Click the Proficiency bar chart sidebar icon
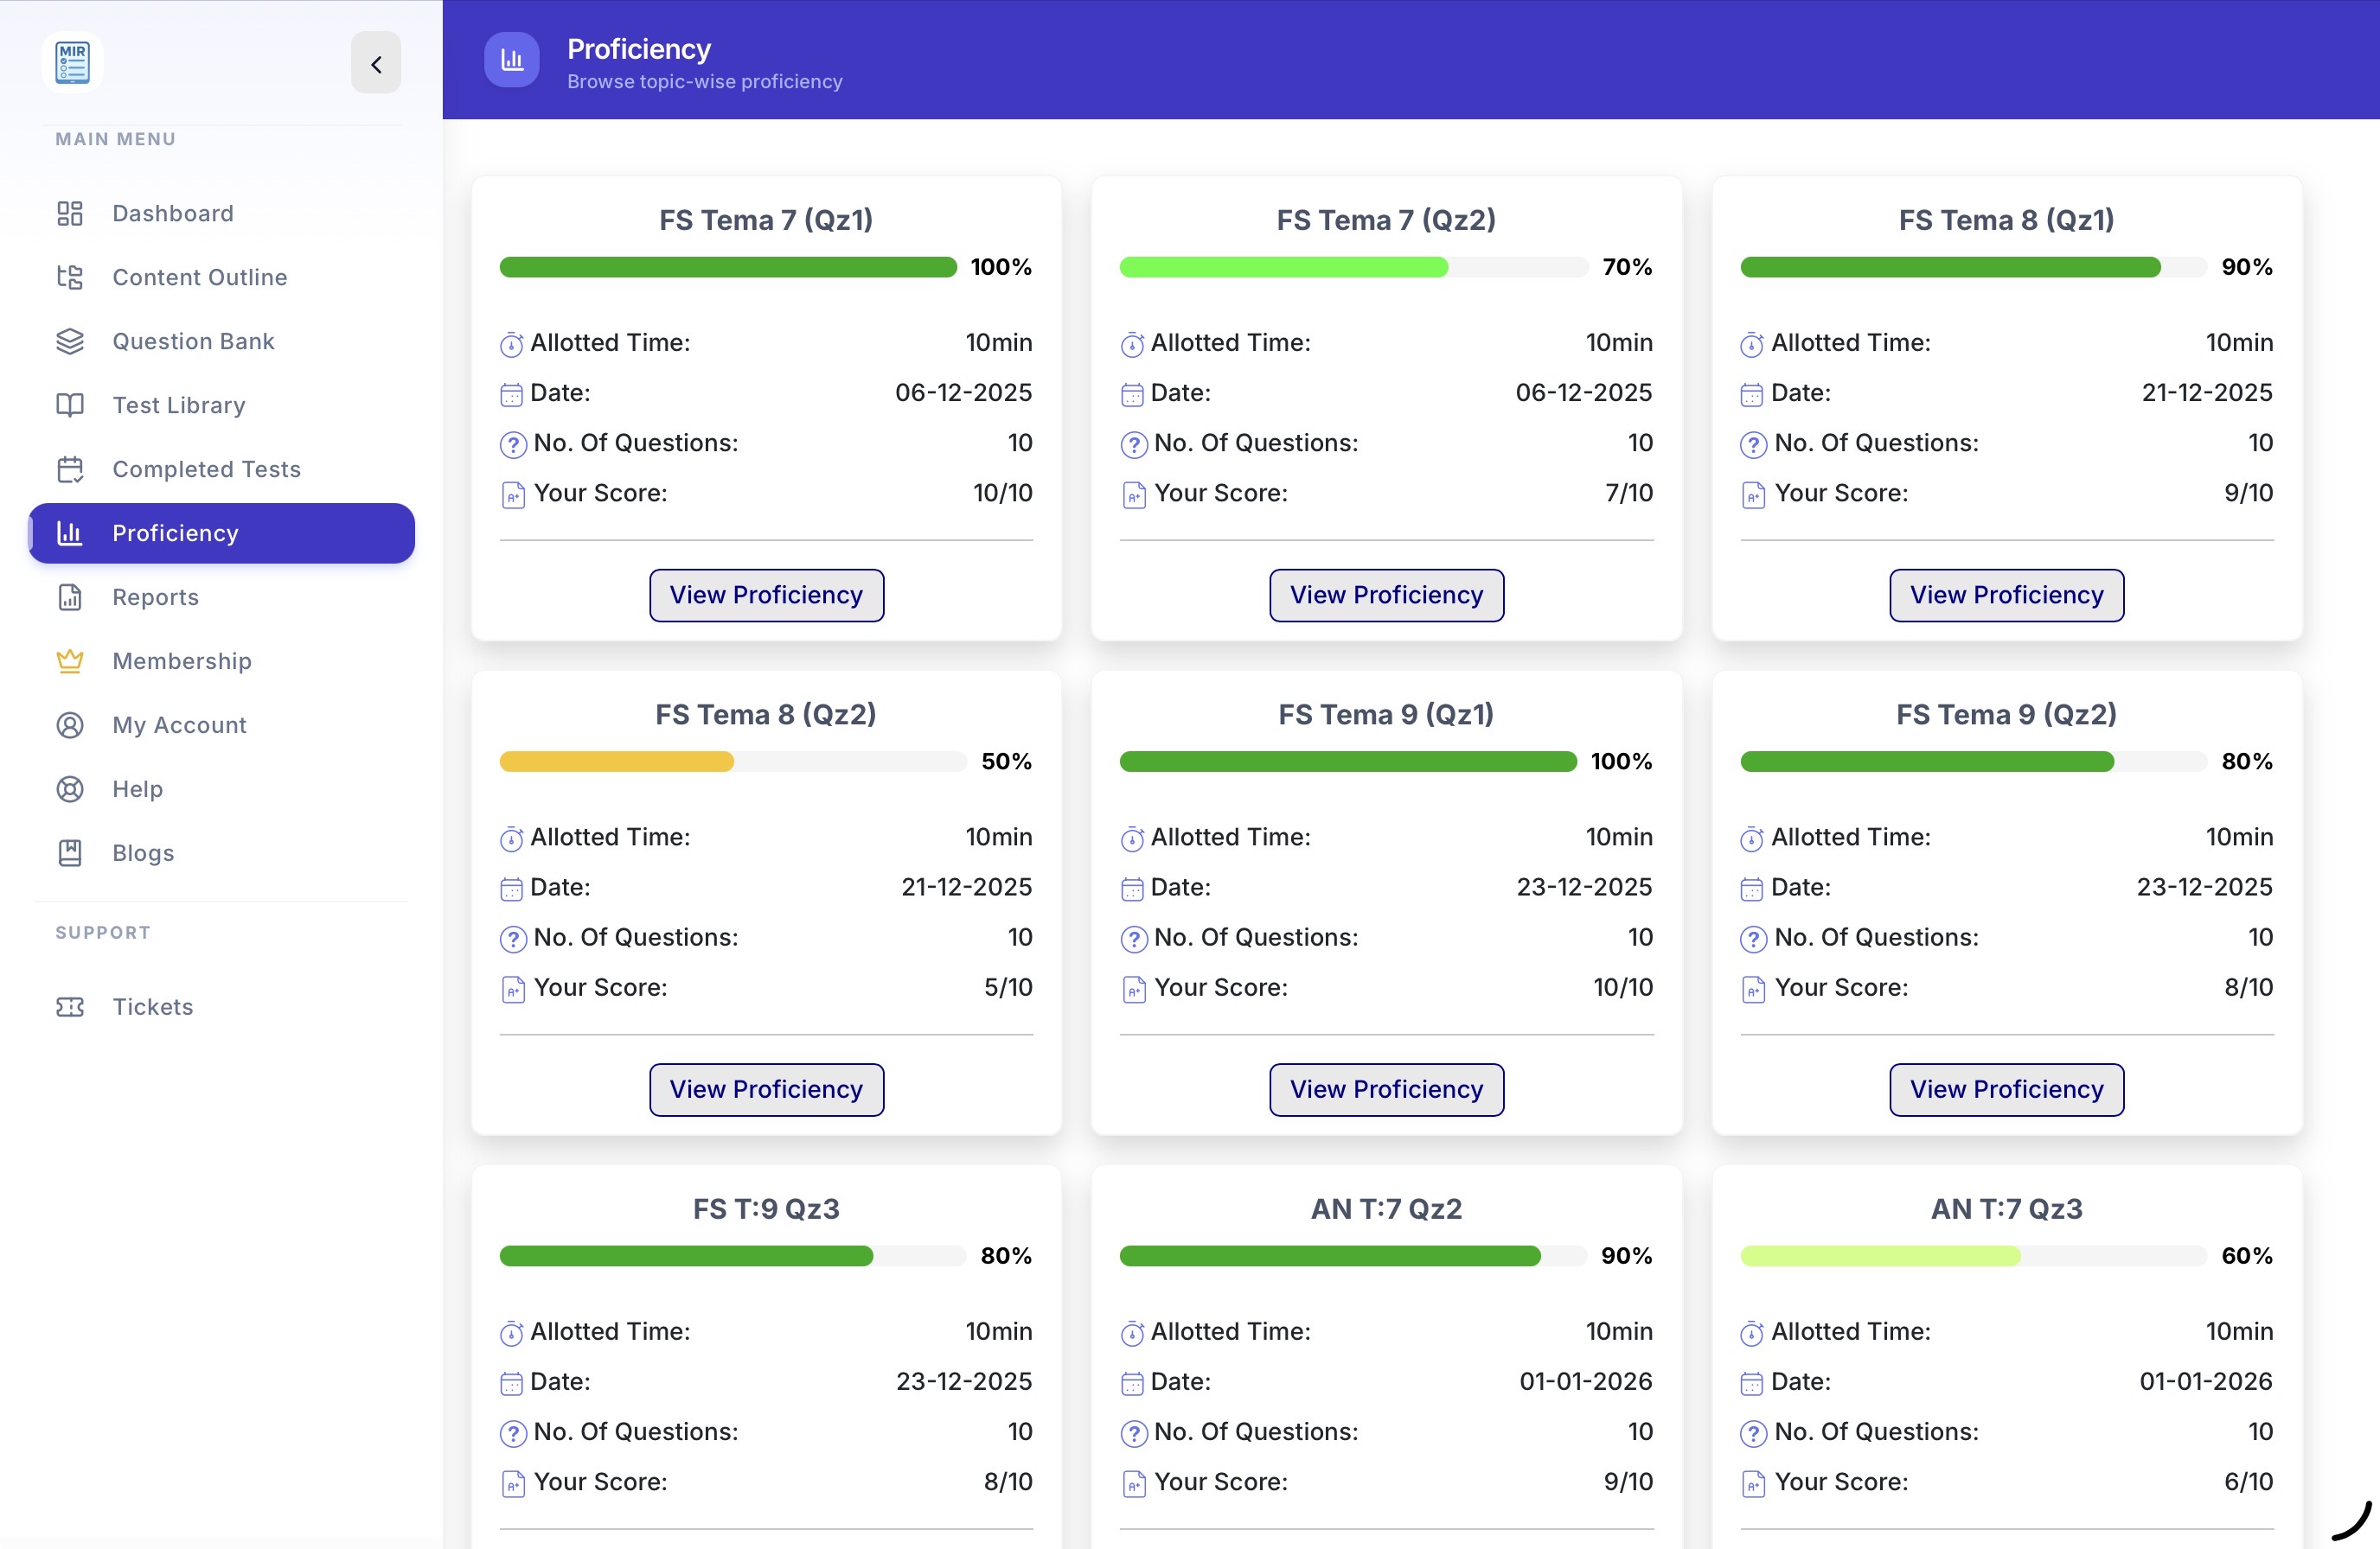Image resolution: width=2380 pixels, height=1549 pixels. [x=70, y=532]
